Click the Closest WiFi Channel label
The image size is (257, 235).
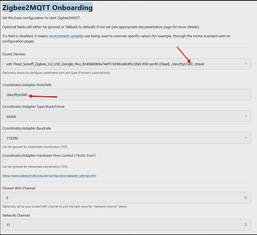pos(19,188)
